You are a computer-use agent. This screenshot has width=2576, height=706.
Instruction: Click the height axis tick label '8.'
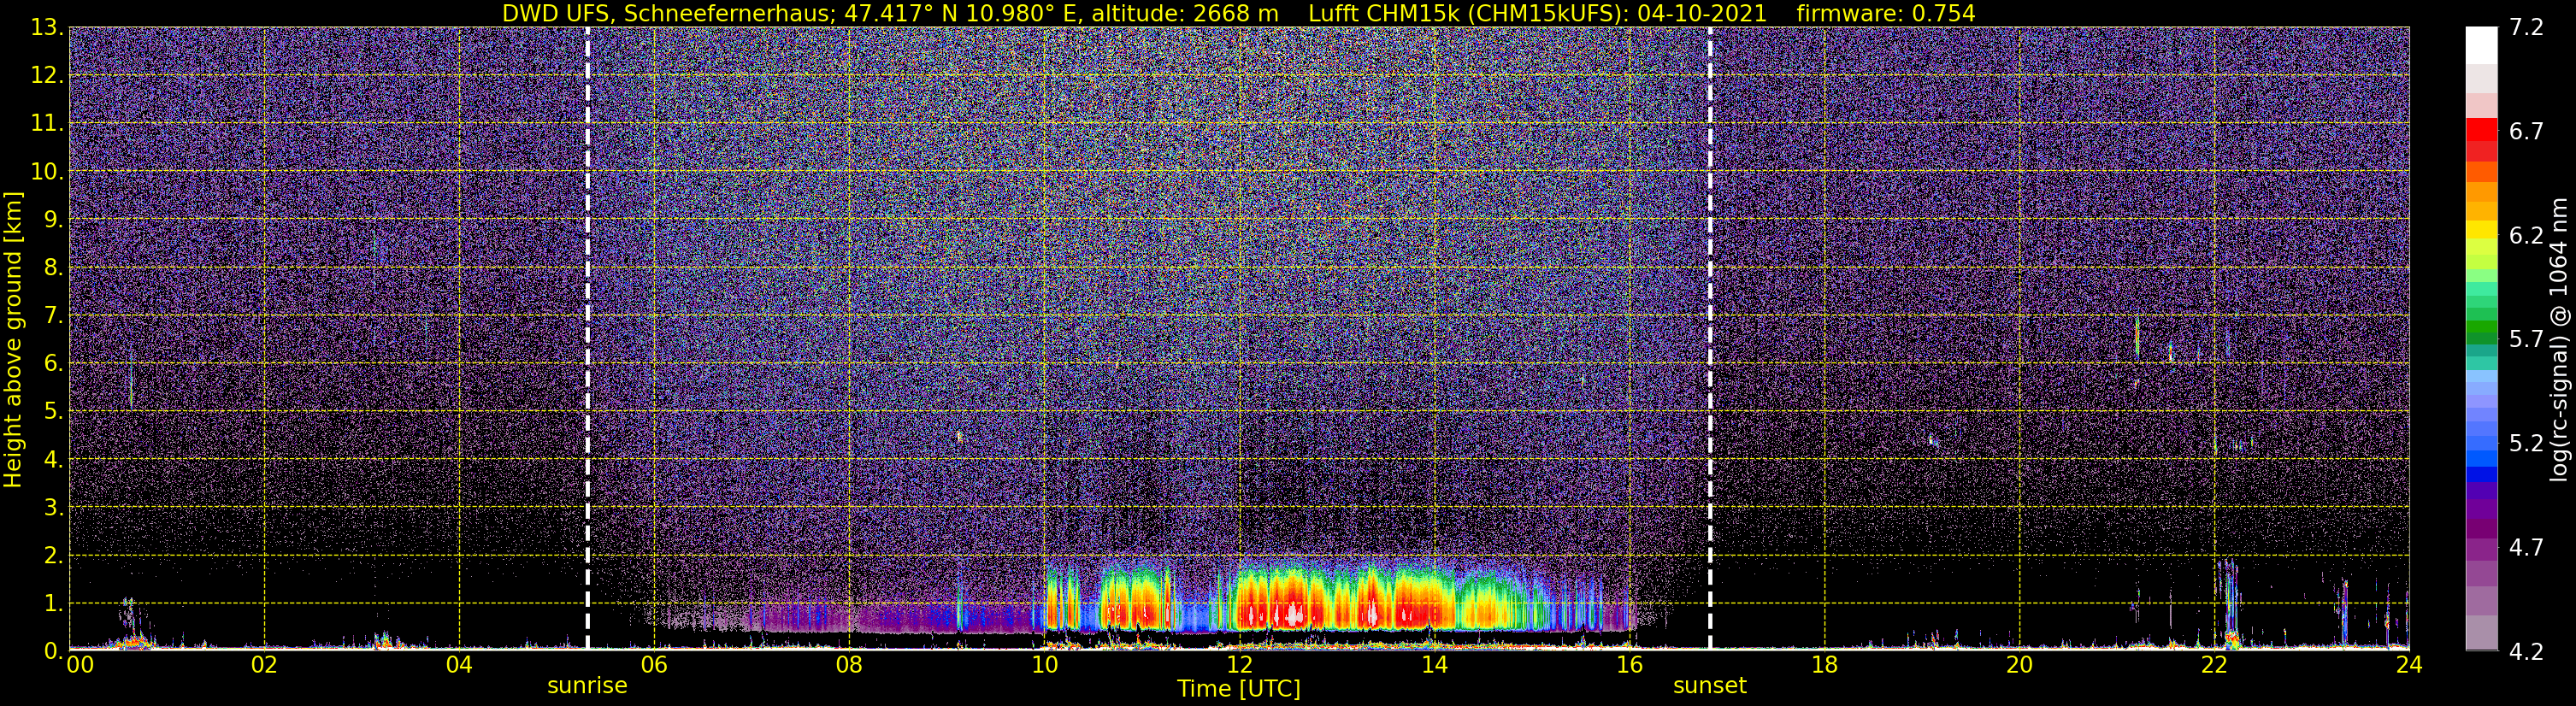click(52, 268)
